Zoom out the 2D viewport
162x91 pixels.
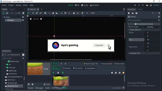[x=31, y=19]
